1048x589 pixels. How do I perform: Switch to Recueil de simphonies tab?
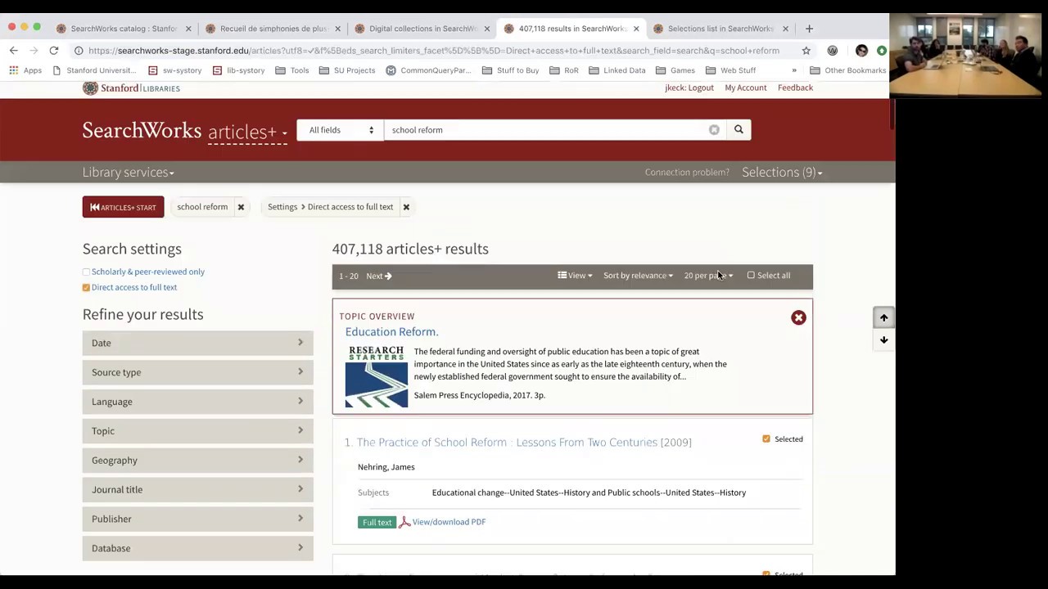pyautogui.click(x=273, y=29)
